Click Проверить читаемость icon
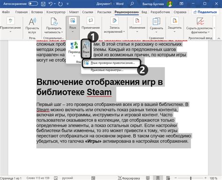 click(54, 22)
